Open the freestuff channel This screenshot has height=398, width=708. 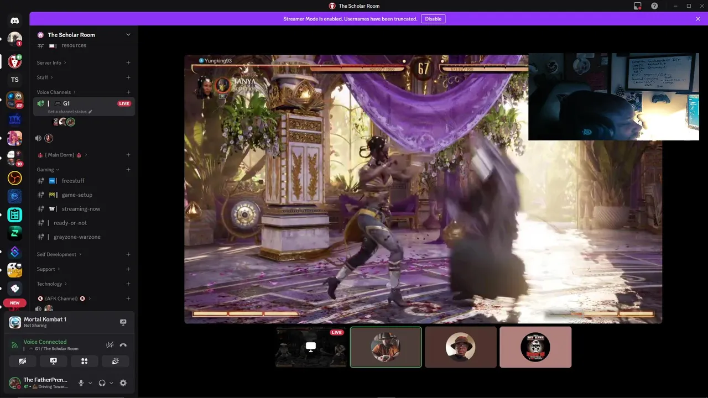[84, 181]
